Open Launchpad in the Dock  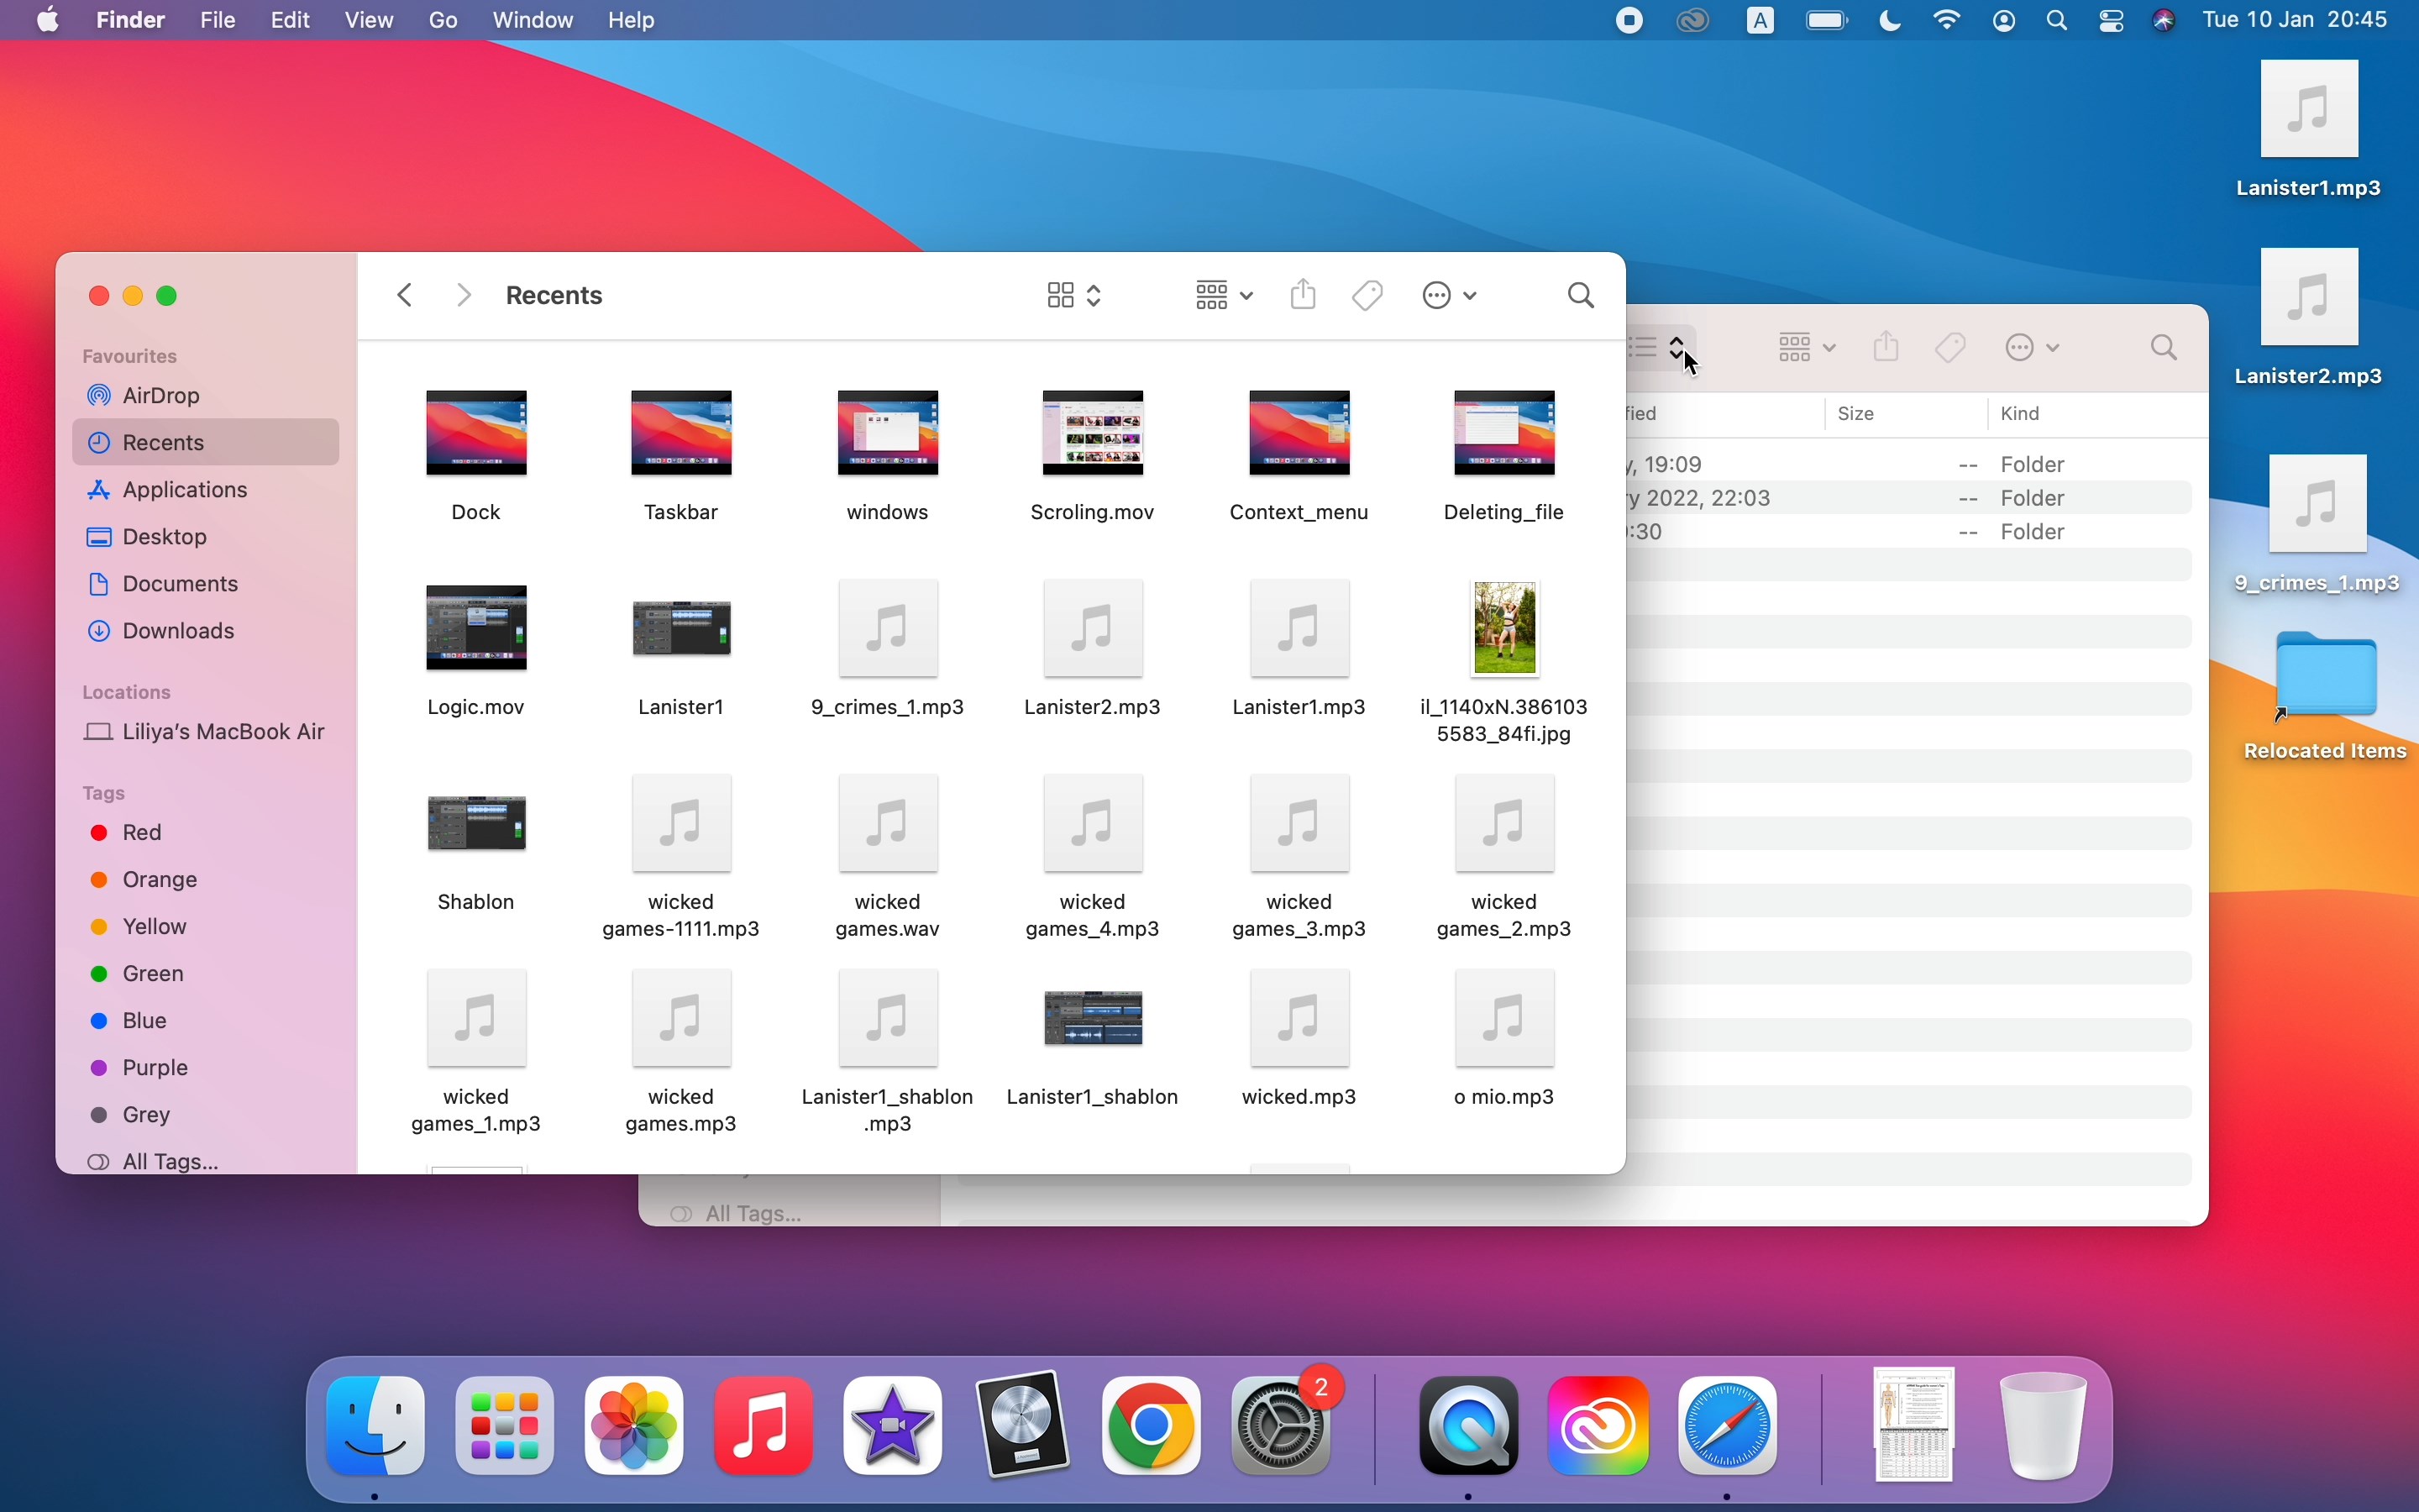click(505, 1425)
